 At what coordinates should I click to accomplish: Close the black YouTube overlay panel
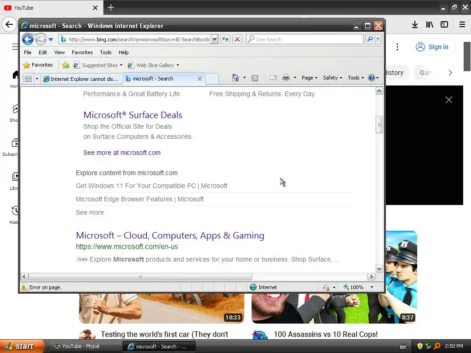(x=449, y=100)
